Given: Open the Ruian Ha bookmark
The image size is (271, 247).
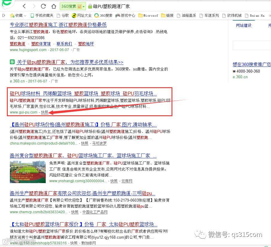Looking at the screenshot, I should coord(255,16).
